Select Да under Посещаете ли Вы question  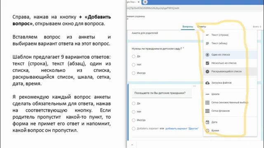tap(134, 104)
